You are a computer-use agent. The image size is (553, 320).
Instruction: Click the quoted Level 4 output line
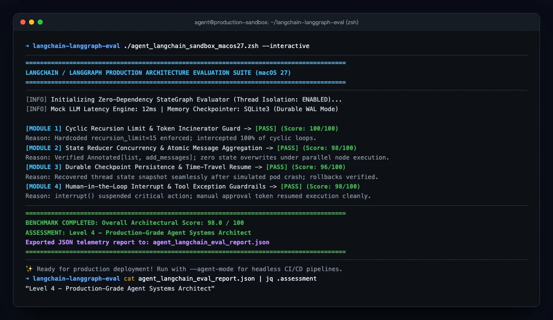(120, 288)
